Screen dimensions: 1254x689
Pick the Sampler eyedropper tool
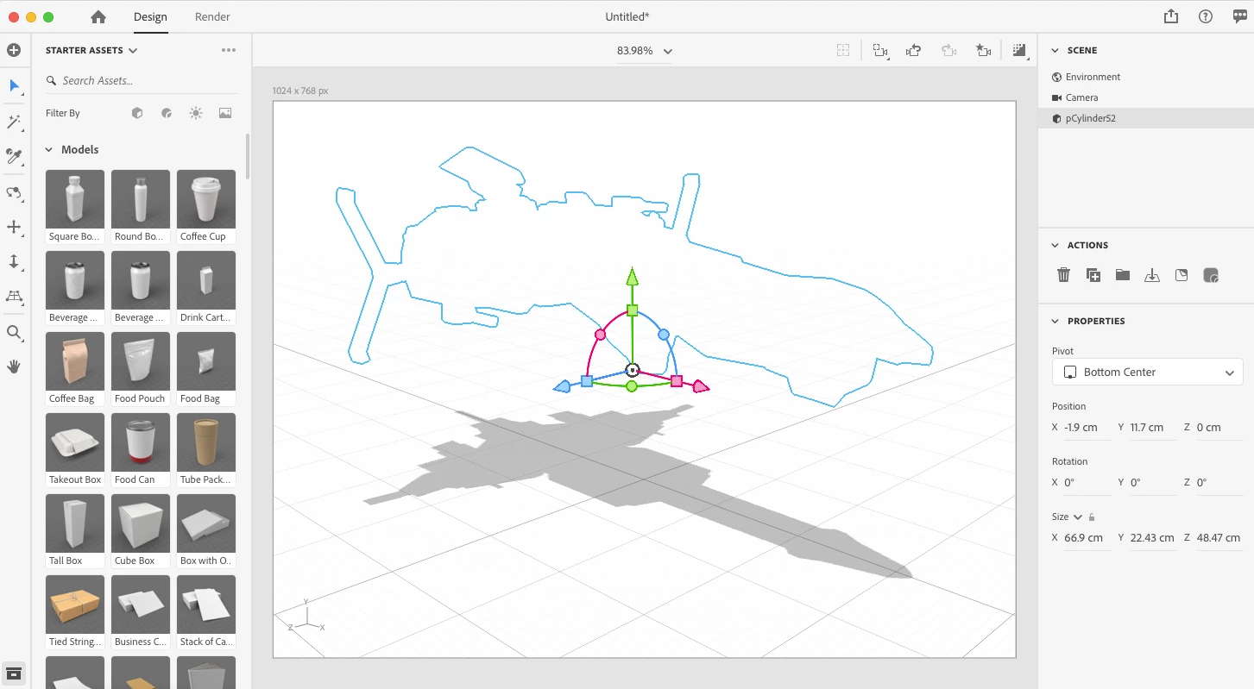coord(14,156)
